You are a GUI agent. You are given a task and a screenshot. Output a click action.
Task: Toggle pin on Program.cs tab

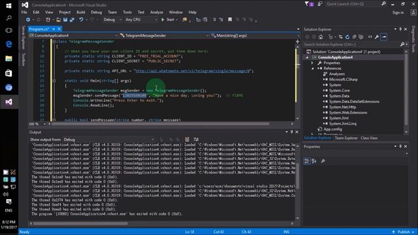coord(54,29)
